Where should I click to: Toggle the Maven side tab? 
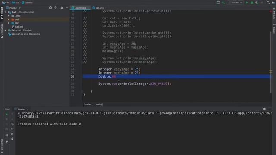click(274, 28)
